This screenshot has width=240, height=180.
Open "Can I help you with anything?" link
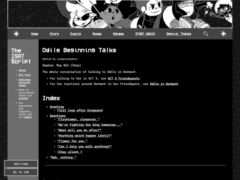(x=84, y=146)
